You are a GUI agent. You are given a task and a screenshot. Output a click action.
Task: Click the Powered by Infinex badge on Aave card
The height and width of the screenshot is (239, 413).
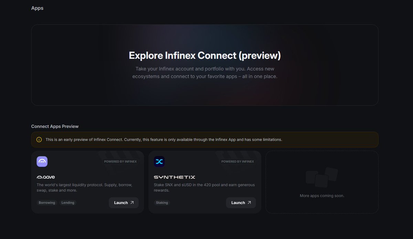pyautogui.click(x=120, y=162)
